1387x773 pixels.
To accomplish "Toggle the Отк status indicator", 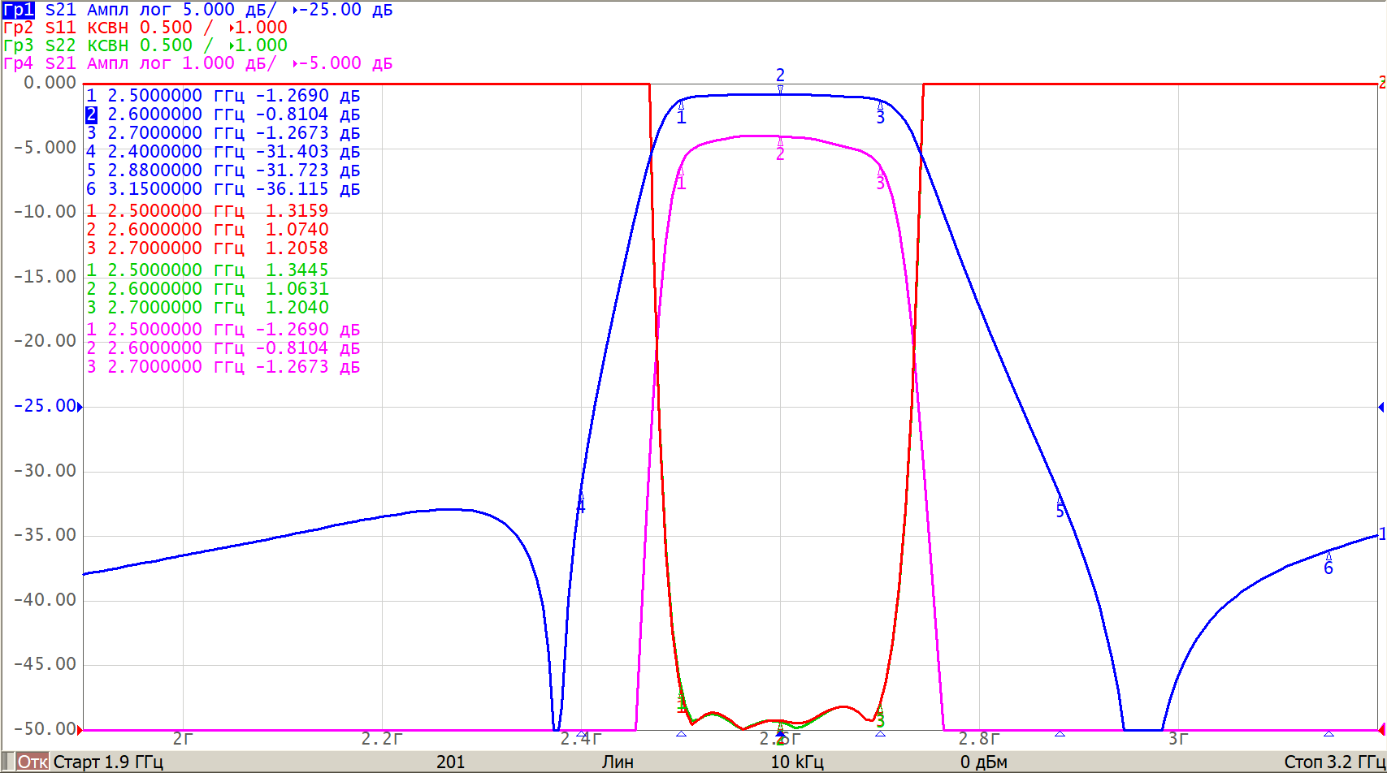I will (33, 762).
